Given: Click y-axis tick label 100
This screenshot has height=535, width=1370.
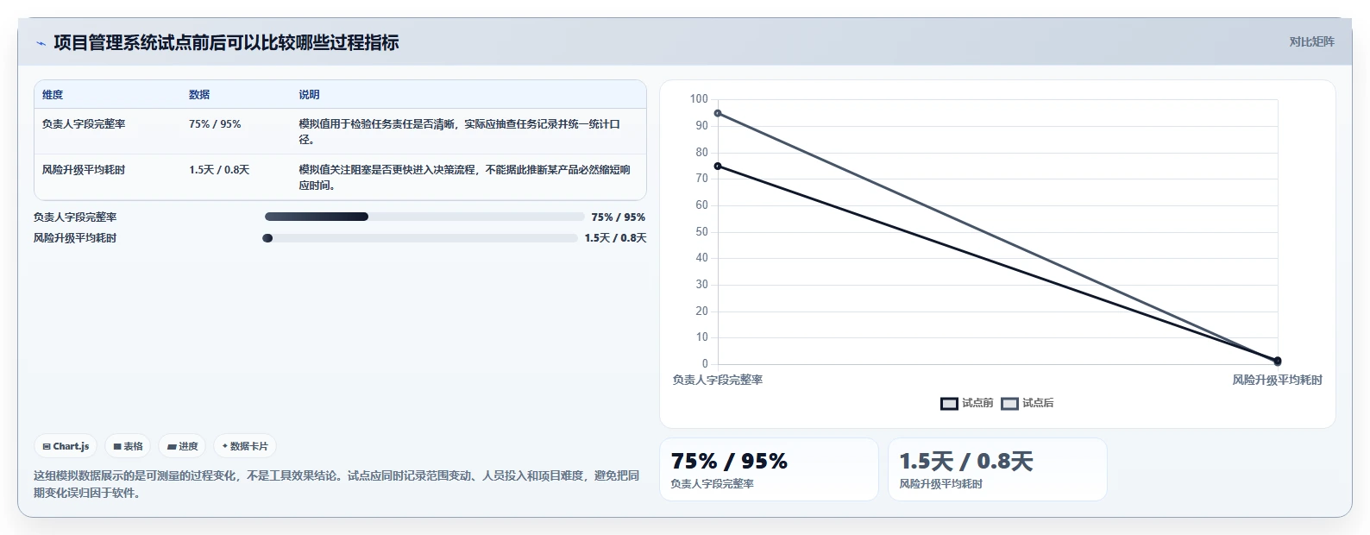Looking at the screenshot, I should click(x=699, y=99).
